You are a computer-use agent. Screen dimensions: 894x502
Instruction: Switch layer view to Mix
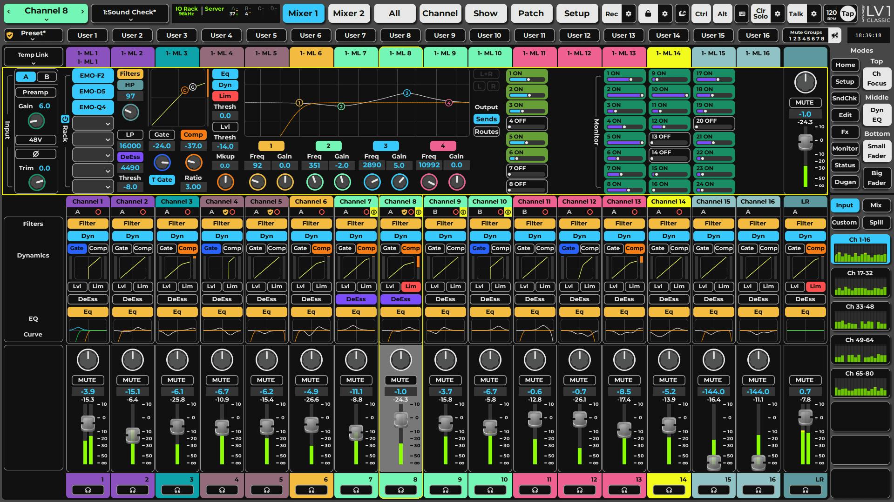(x=876, y=205)
